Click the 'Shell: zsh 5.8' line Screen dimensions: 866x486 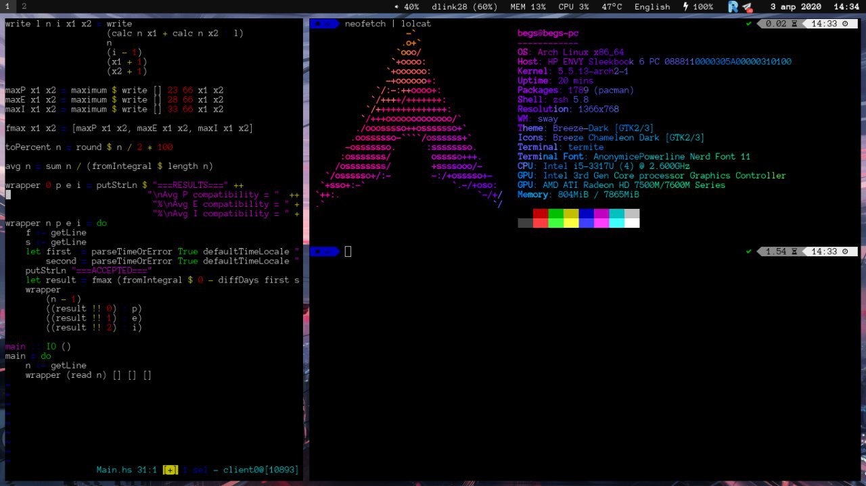553,99
